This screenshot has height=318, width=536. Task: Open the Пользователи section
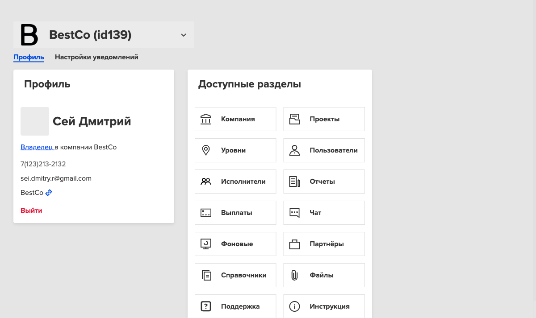(324, 150)
